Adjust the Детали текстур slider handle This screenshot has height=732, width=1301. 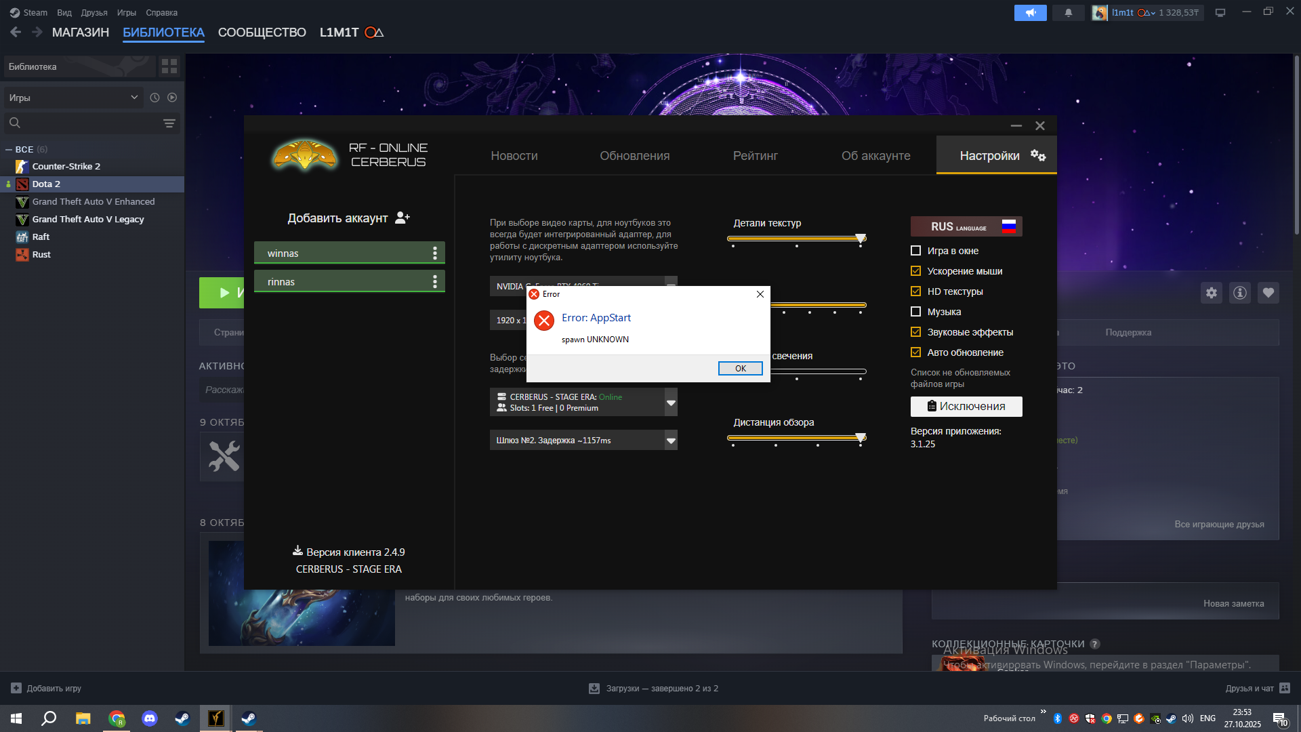(x=861, y=239)
